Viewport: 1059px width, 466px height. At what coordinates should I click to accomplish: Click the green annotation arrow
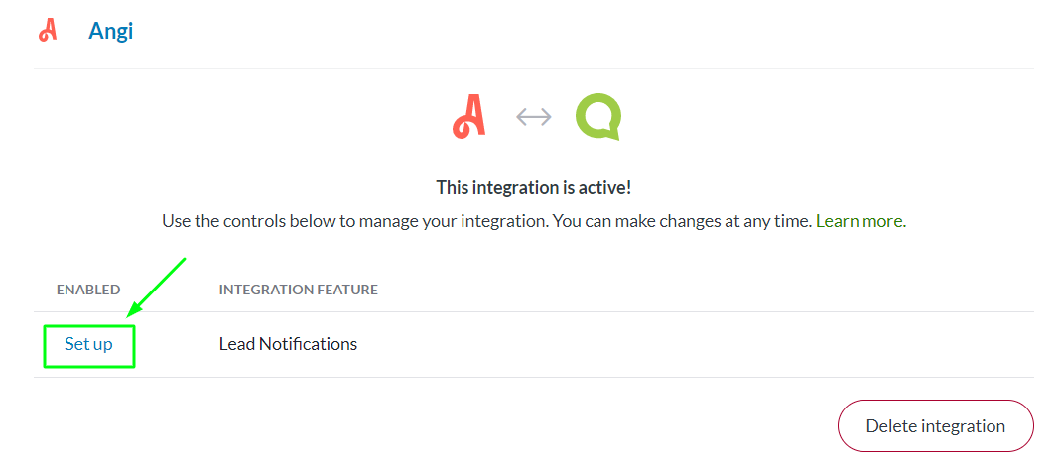tap(157, 288)
